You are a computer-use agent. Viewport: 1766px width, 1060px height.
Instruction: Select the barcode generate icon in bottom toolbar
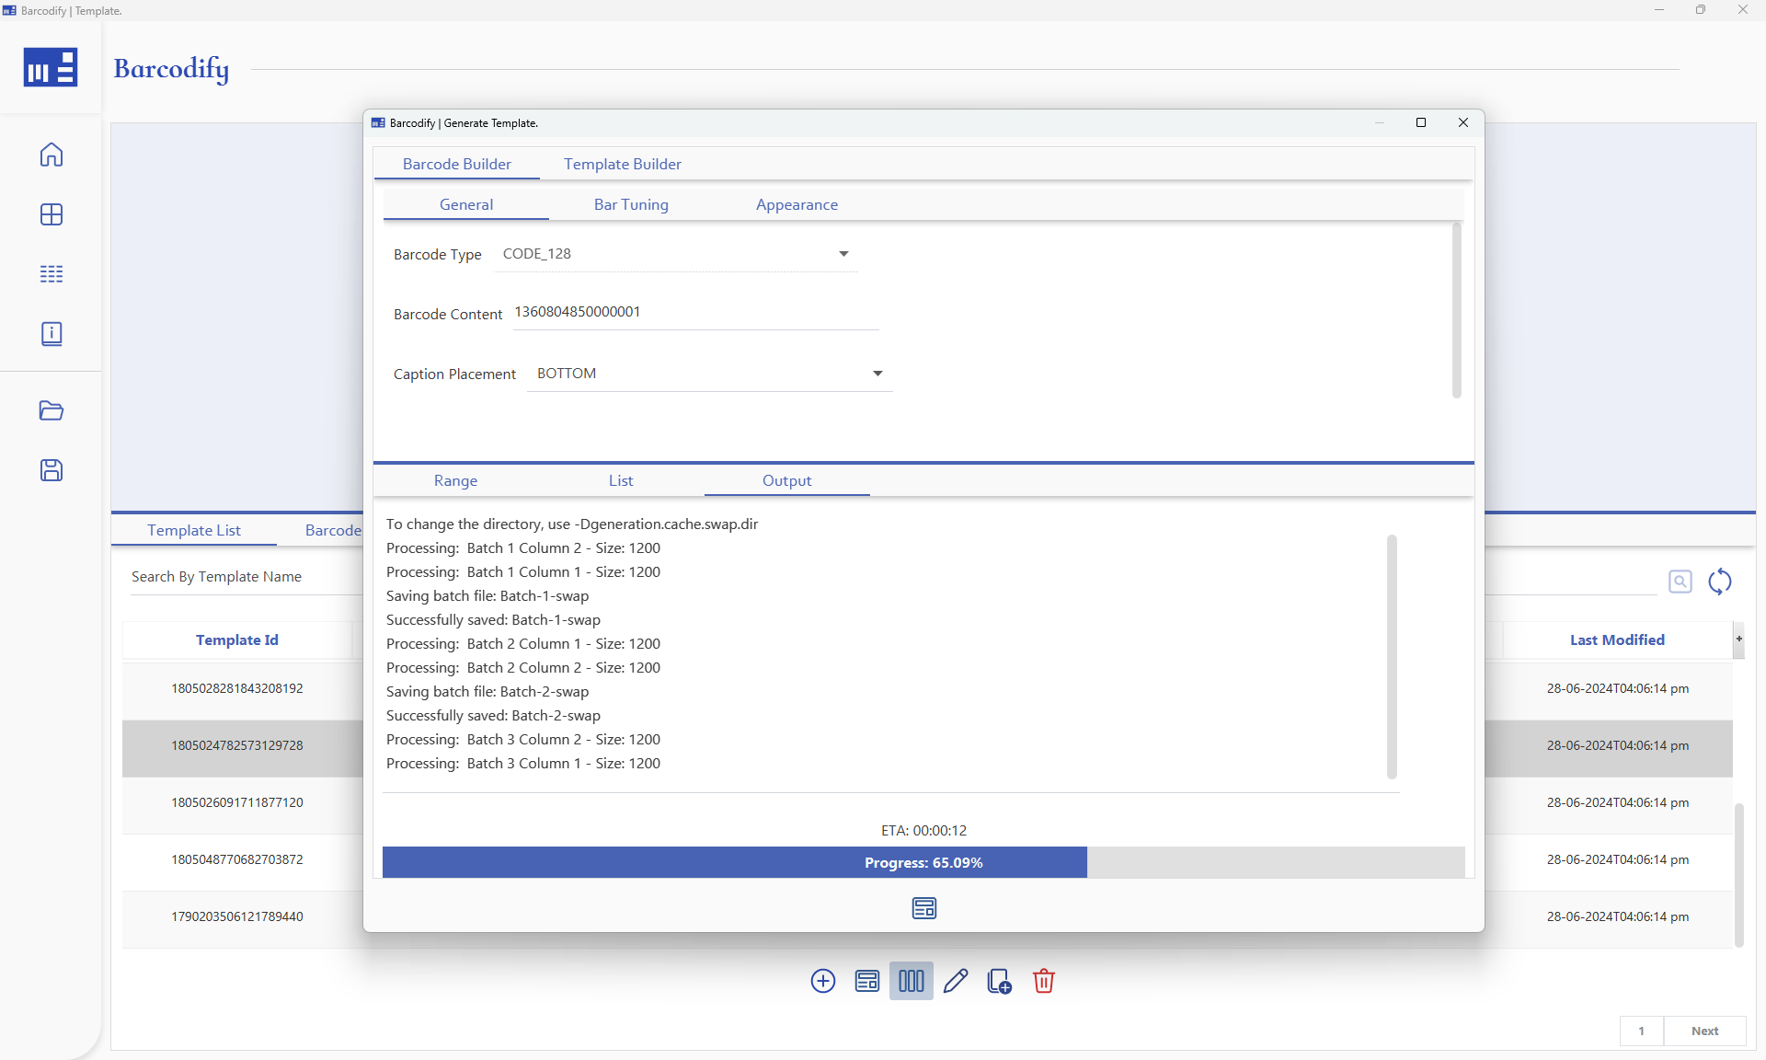pyautogui.click(x=911, y=981)
